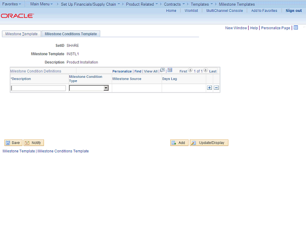The image size is (306, 229).
Task: Expand the Favorites menu
Action: [11, 4]
